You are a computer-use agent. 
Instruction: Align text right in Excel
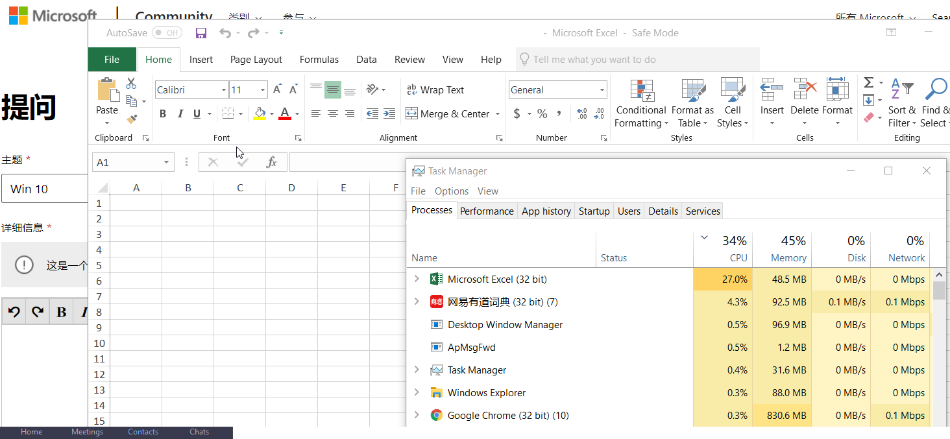(350, 113)
